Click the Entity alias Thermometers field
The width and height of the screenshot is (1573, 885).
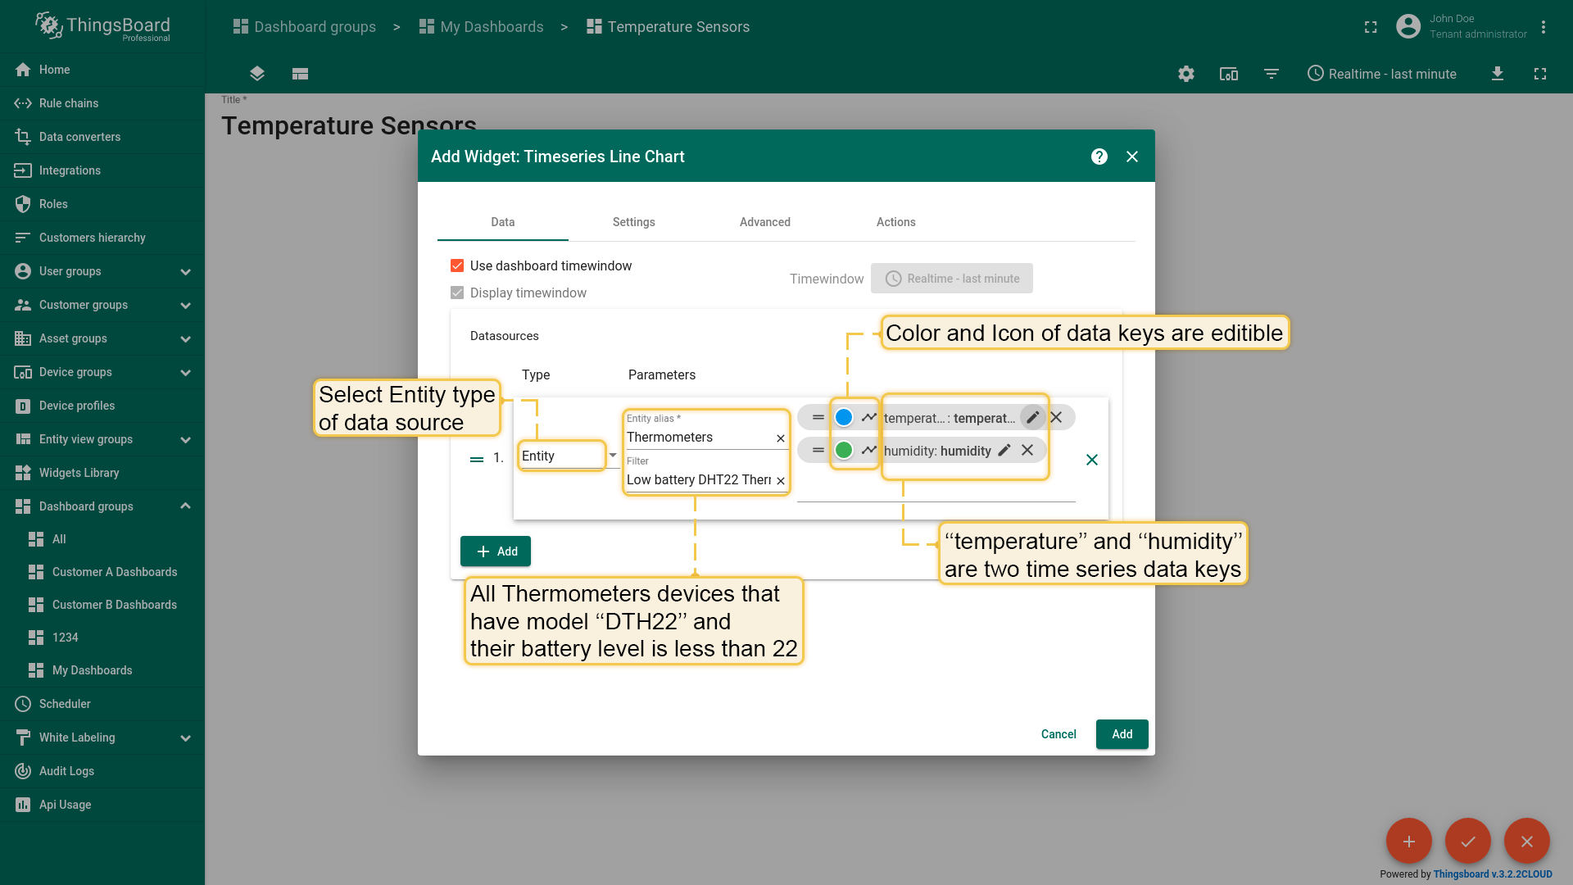pos(700,437)
